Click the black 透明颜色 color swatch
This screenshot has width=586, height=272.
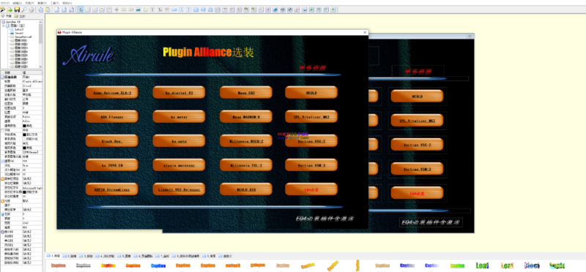coord(24,126)
